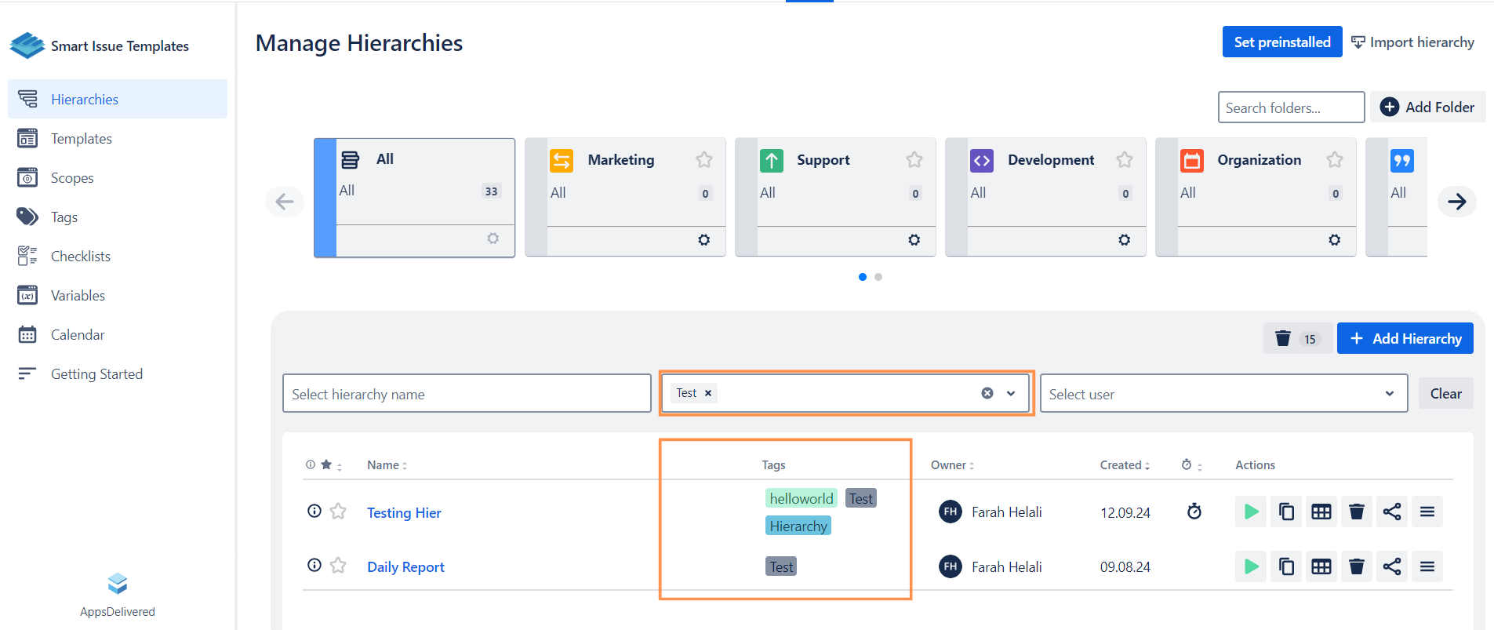Copy the Daily Report hierarchy
Screen dimensions: 1494x630
pos(1286,566)
